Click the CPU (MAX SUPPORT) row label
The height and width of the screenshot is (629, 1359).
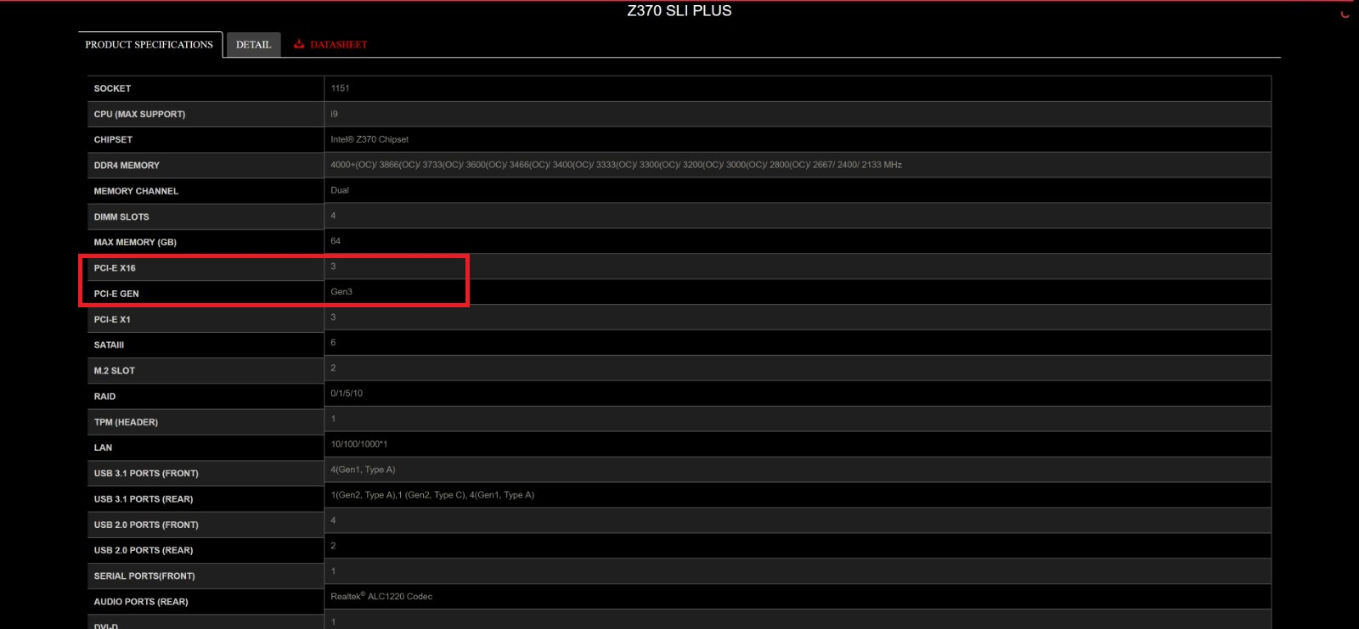[139, 114]
